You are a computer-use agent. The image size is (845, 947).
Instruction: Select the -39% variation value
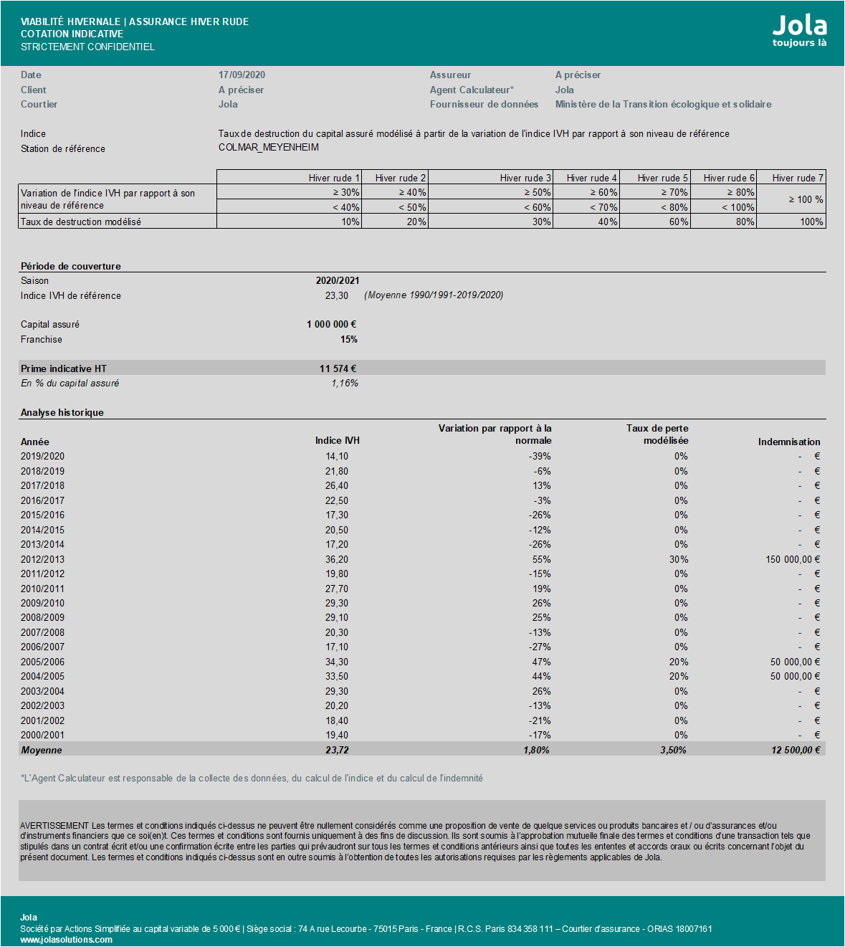[x=540, y=456]
